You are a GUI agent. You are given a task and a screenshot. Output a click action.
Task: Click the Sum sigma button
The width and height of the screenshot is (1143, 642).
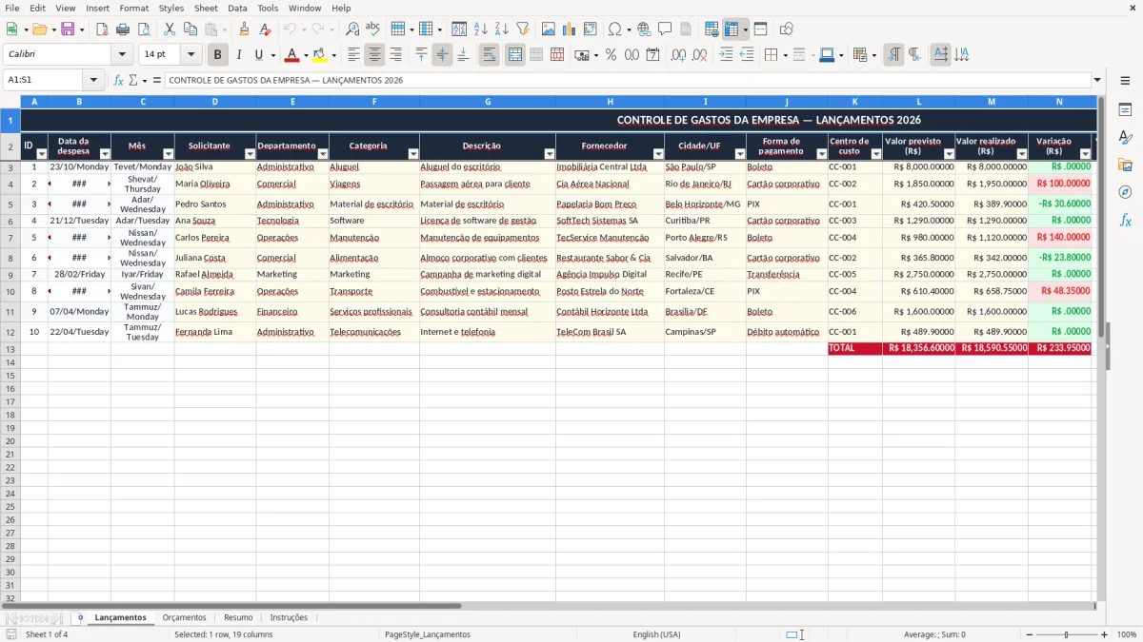point(133,80)
